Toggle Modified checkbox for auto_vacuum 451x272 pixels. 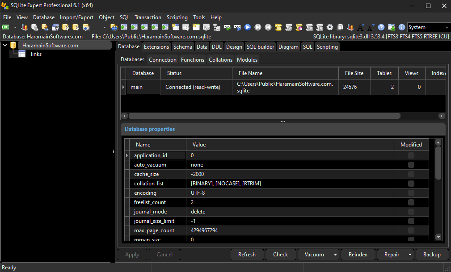(411, 165)
